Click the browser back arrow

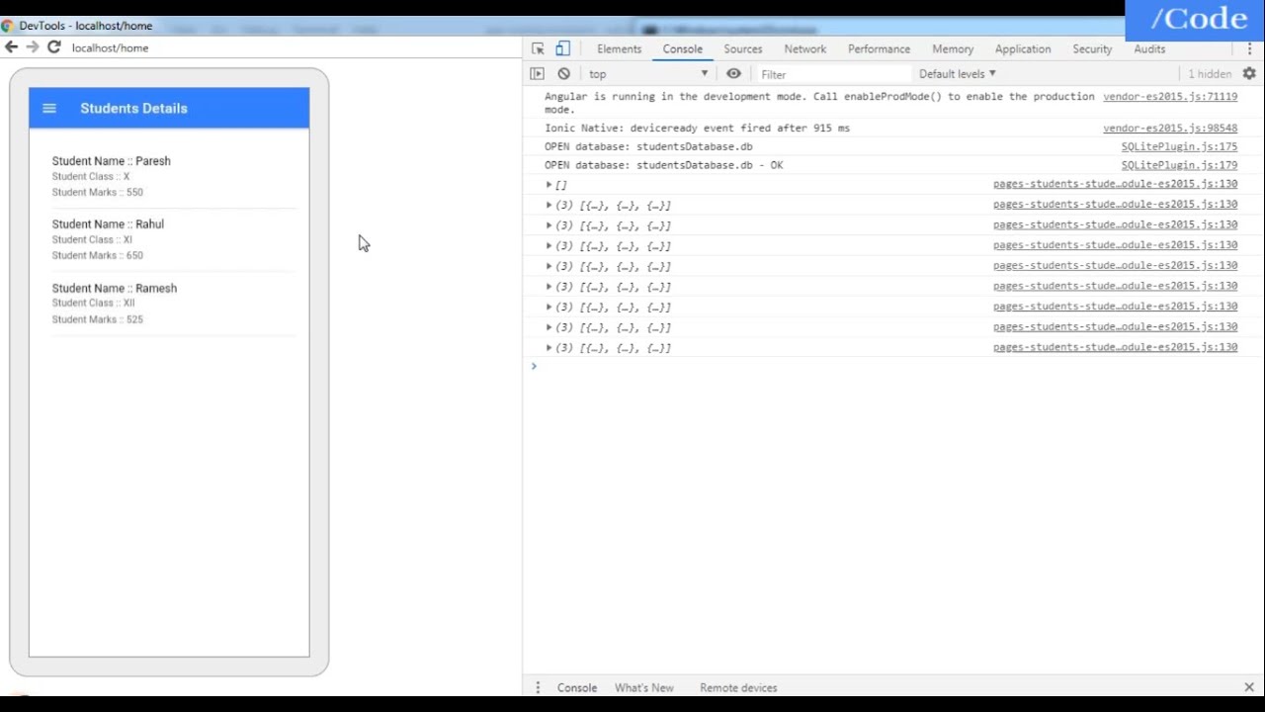12,46
